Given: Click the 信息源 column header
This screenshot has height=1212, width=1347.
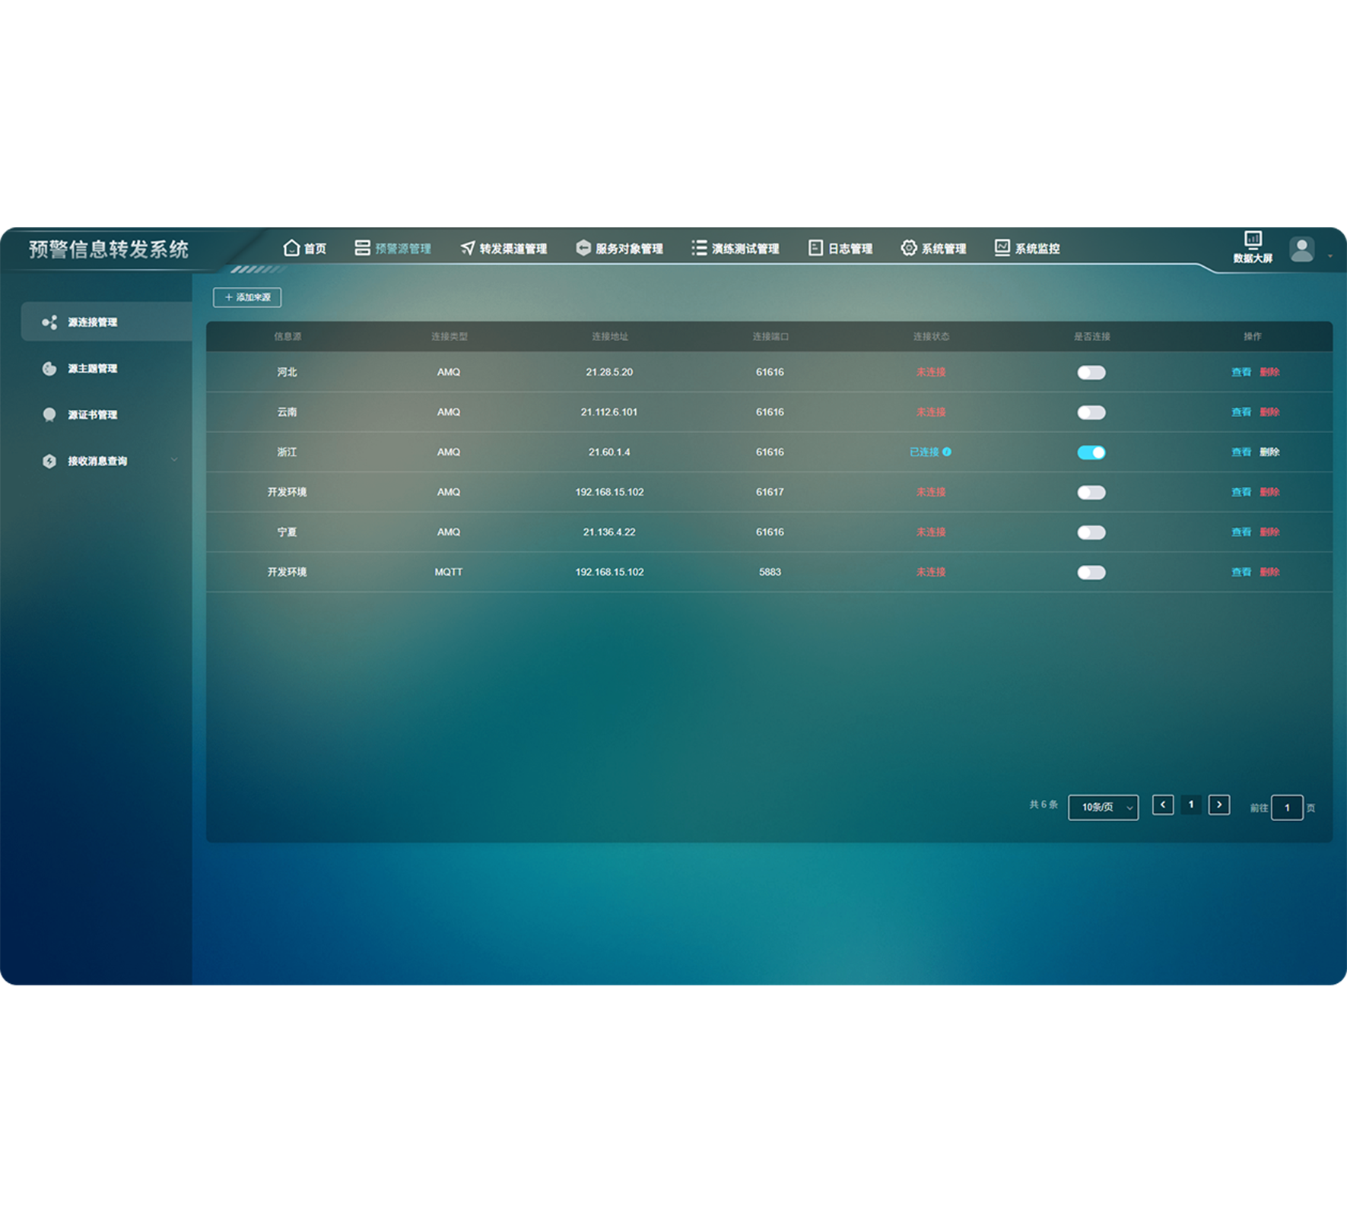Looking at the screenshot, I should [288, 336].
